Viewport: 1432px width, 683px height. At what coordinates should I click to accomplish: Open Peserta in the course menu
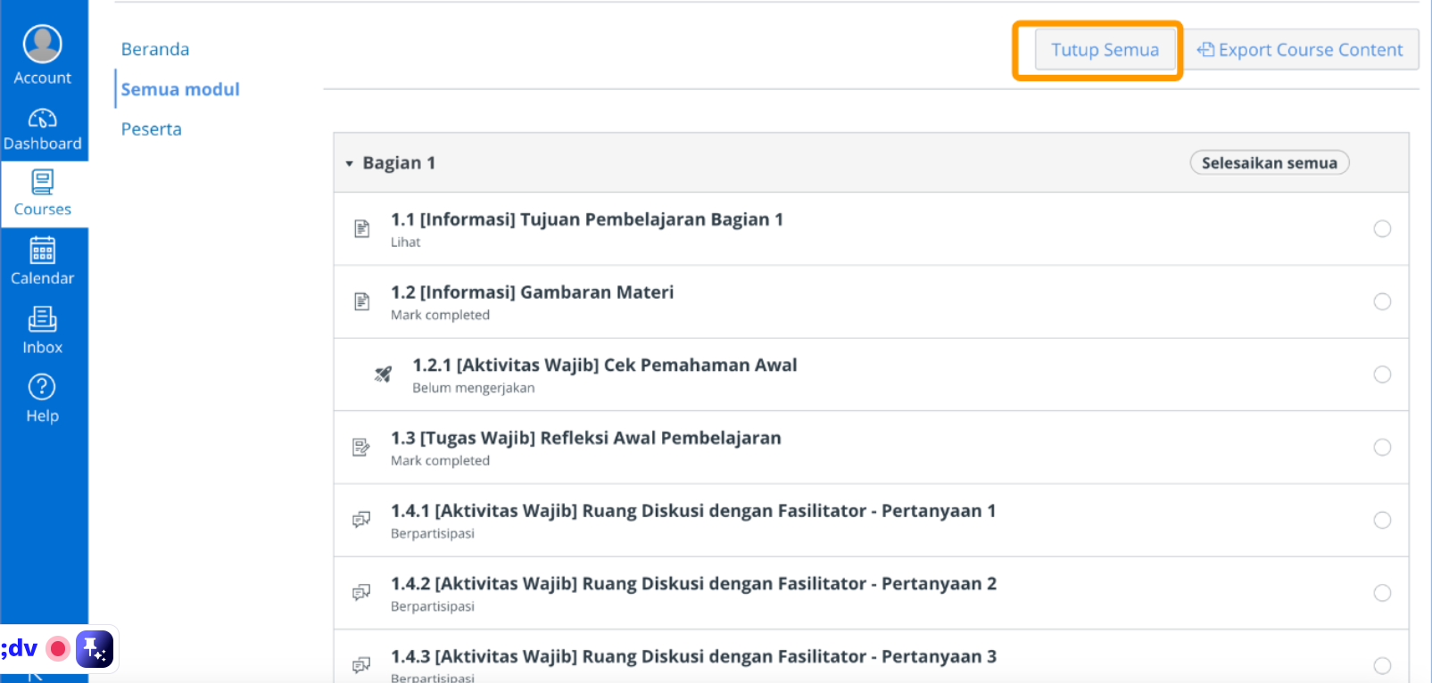[152, 129]
